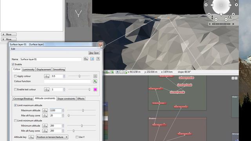
Task: Open the Minimum altitude animation button
Action: pyautogui.click(x=45, y=126)
